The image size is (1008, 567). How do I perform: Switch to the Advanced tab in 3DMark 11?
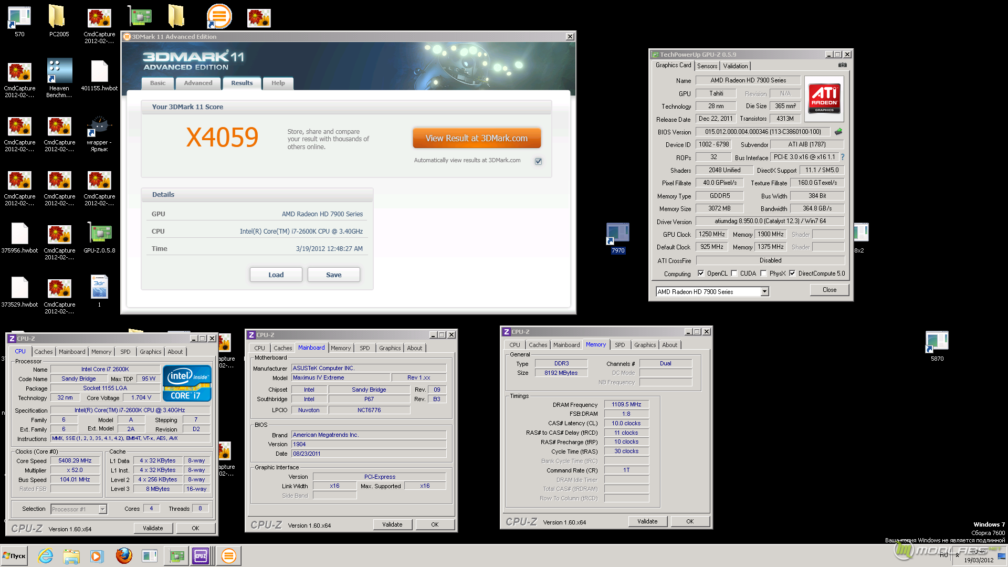click(198, 83)
